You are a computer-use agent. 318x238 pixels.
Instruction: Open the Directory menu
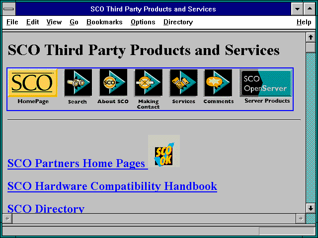point(178,22)
